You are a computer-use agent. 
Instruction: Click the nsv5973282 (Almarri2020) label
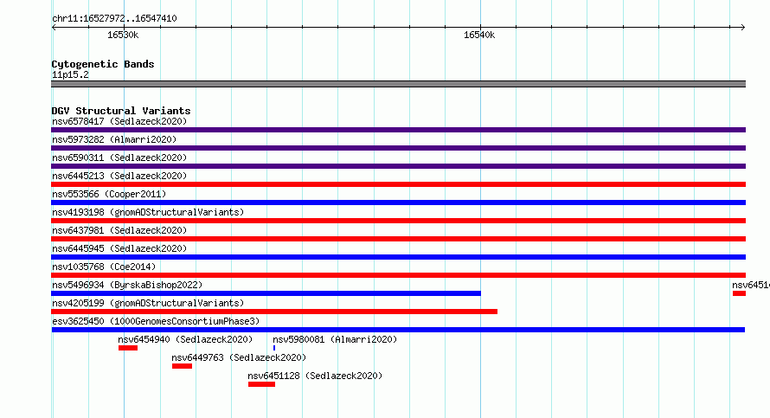tap(114, 139)
